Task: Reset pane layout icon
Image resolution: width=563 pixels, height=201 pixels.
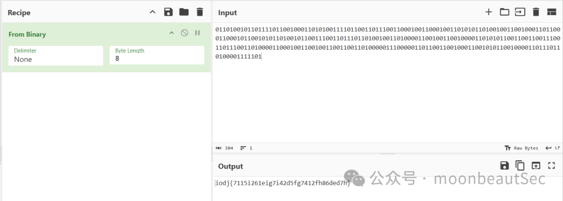Action: 552,12
